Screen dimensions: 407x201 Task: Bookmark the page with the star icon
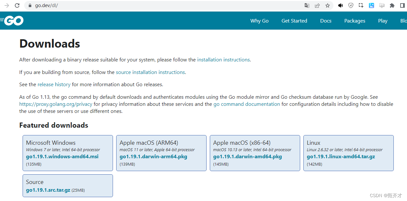[328, 5]
